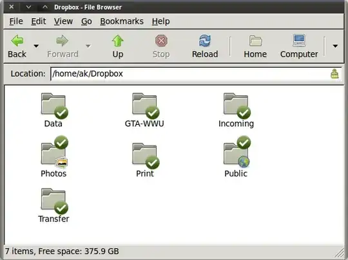Select the Photos folder icon
The height and width of the screenshot is (260, 348).
(54, 152)
